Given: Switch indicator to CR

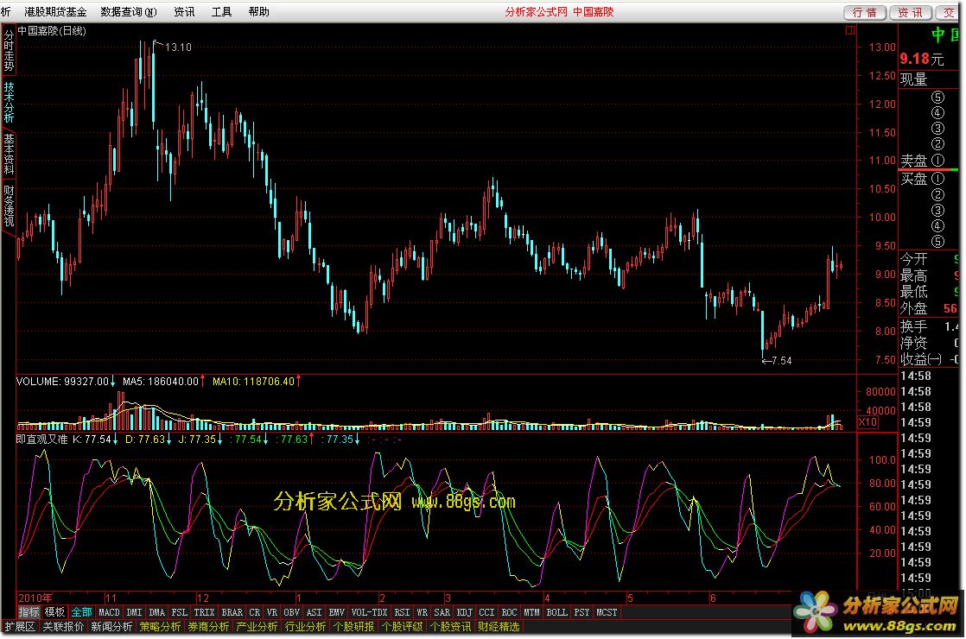Looking at the screenshot, I should coord(254,612).
